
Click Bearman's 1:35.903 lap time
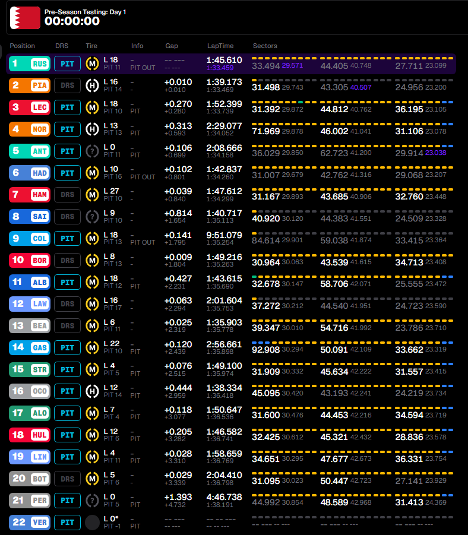pos(224,322)
